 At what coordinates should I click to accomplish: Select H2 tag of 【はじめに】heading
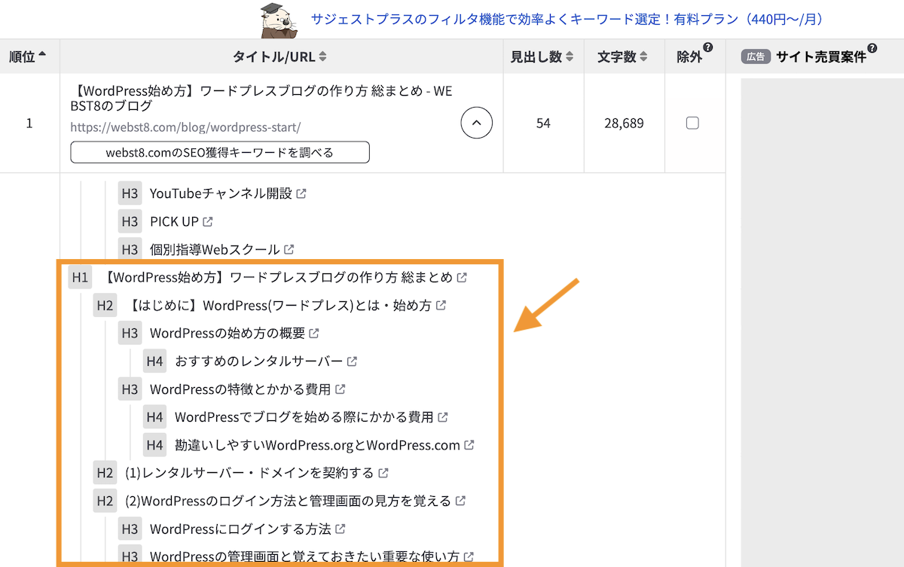pos(105,305)
